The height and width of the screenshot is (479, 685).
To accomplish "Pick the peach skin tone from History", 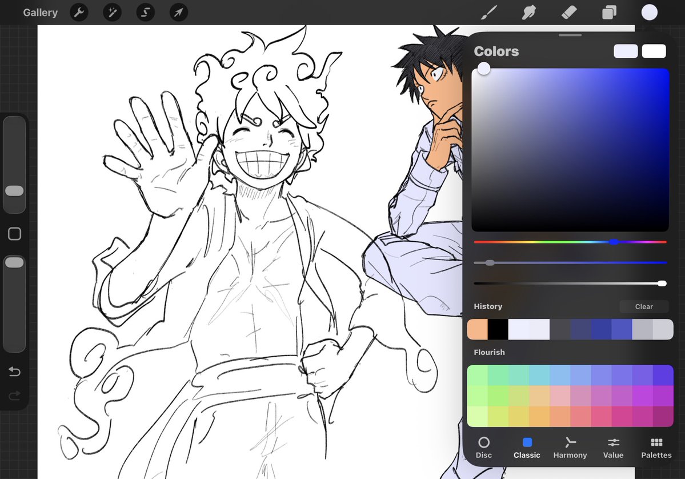I will tap(478, 329).
